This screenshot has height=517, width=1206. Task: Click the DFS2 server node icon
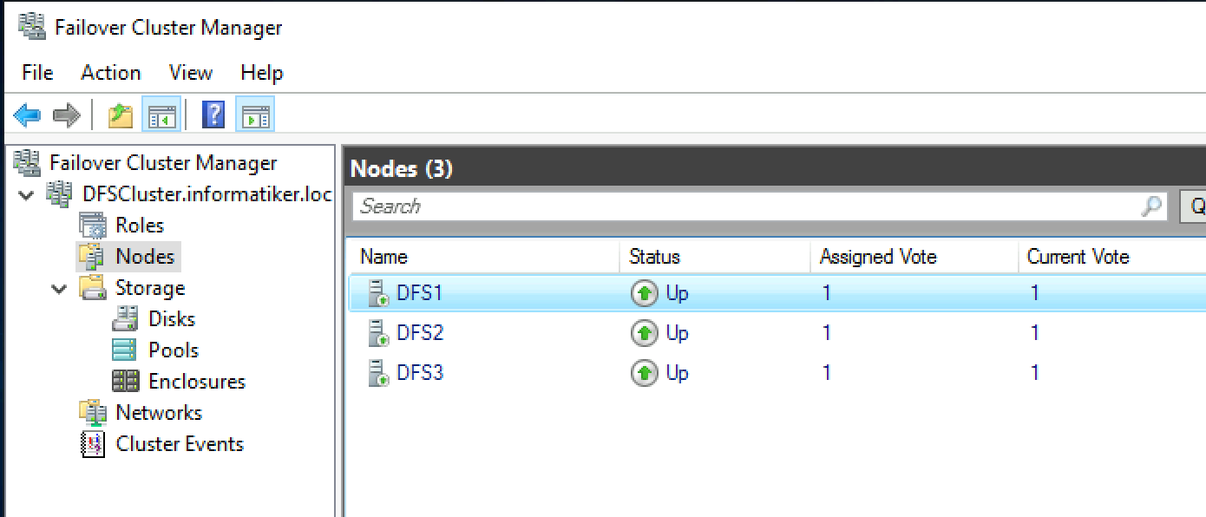pyautogui.click(x=378, y=333)
